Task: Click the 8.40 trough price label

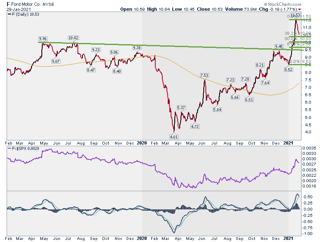Action: coord(117,71)
